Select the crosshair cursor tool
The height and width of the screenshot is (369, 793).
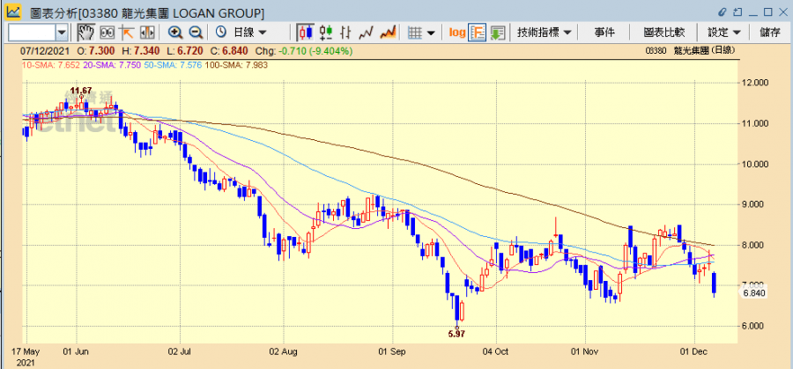[126, 32]
